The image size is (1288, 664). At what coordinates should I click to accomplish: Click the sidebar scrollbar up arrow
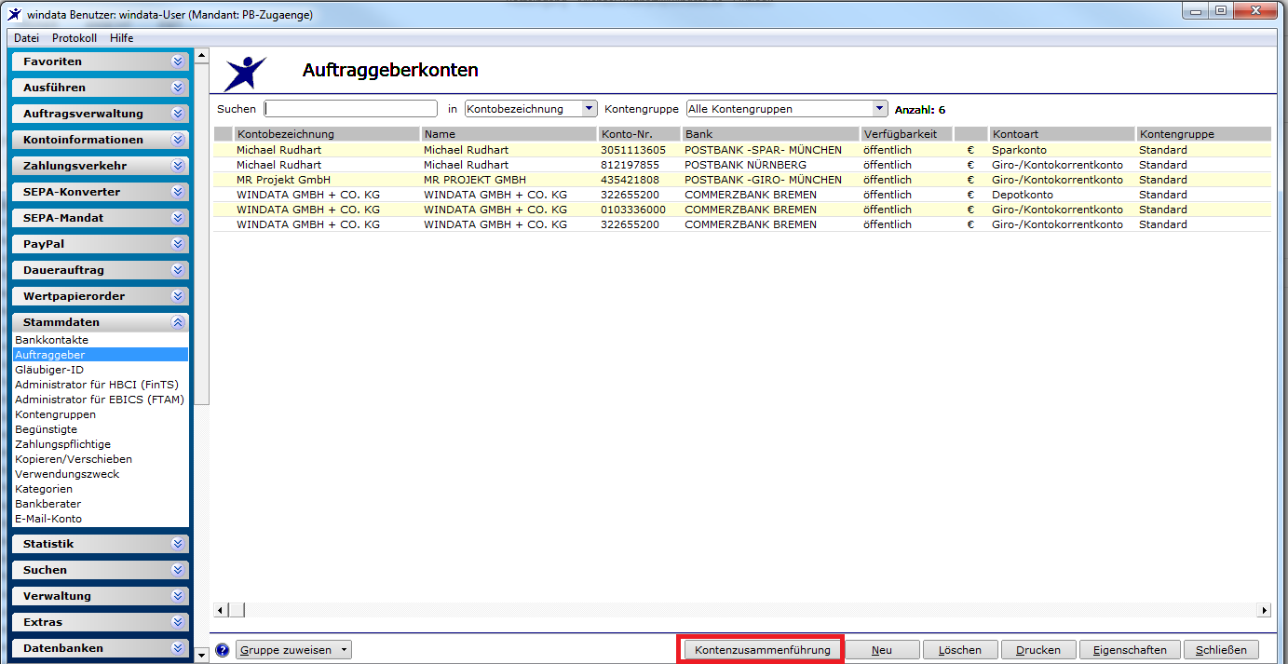pos(201,56)
